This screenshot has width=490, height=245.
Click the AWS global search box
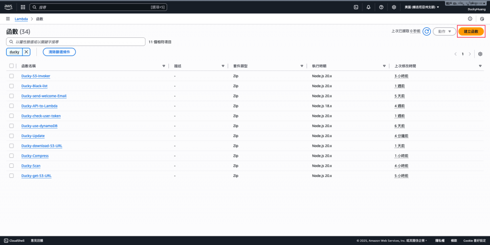click(x=98, y=7)
